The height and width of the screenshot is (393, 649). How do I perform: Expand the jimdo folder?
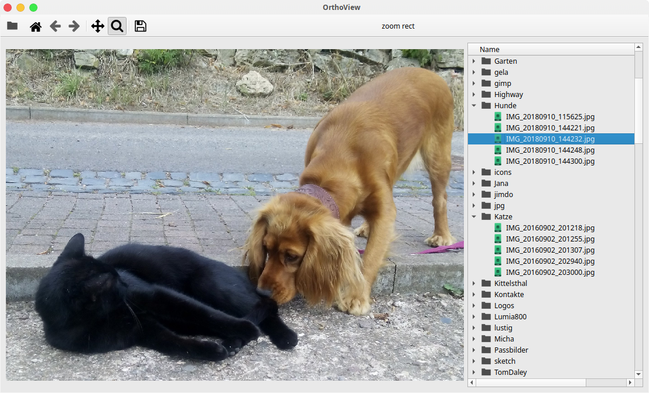click(474, 195)
